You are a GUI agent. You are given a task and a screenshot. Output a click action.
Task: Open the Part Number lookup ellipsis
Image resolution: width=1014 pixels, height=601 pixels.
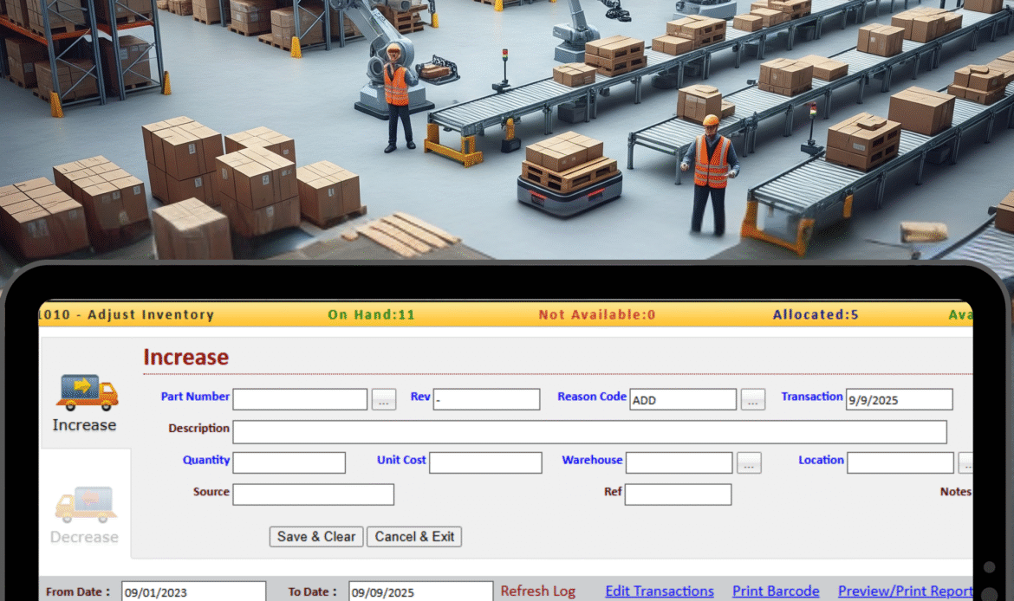(x=383, y=399)
